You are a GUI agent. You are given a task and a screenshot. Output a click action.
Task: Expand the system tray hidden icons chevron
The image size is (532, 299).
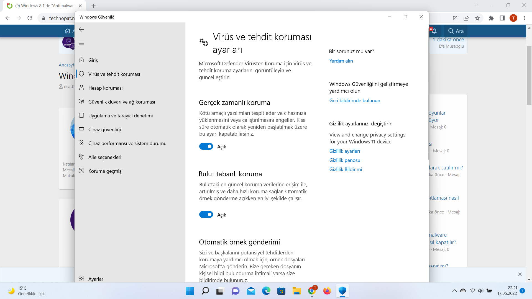454,291
